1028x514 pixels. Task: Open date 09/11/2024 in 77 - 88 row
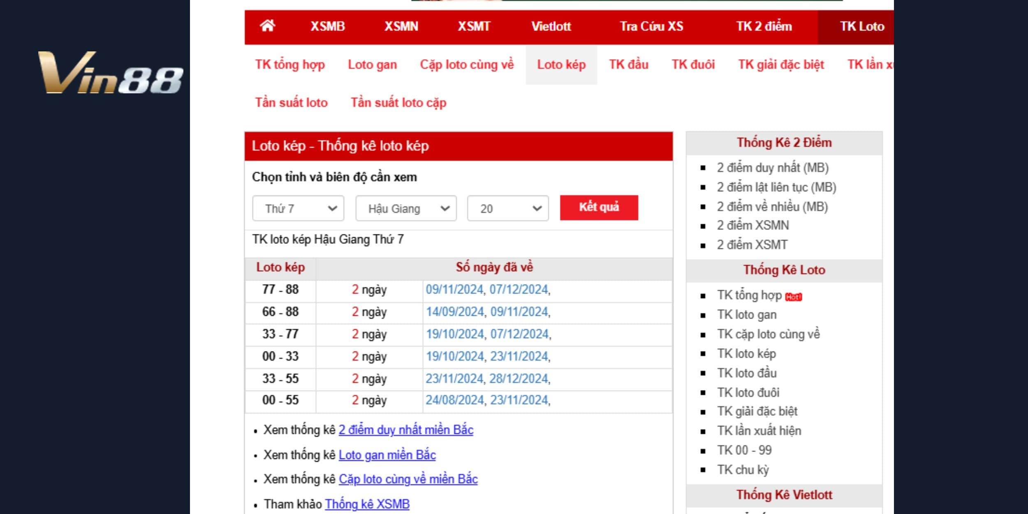[x=454, y=289]
